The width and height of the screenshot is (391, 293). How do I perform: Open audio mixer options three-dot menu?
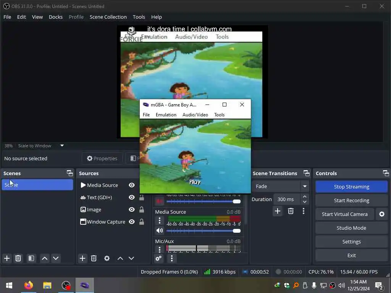tap(171, 258)
